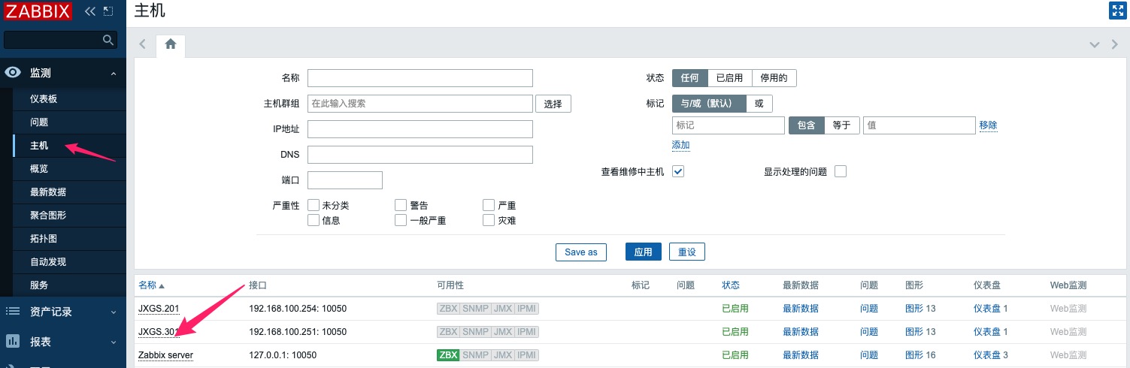Open 最新数据 in sidebar menu
The height and width of the screenshot is (368, 1130).
click(48, 192)
